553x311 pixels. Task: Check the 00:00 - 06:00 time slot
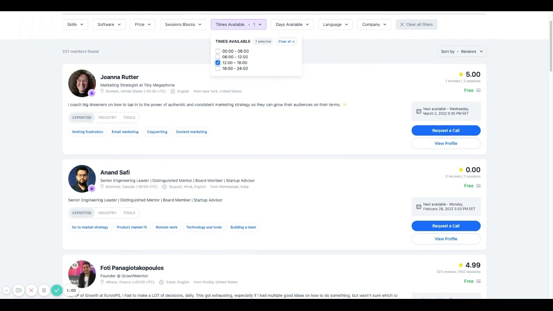pos(218,51)
